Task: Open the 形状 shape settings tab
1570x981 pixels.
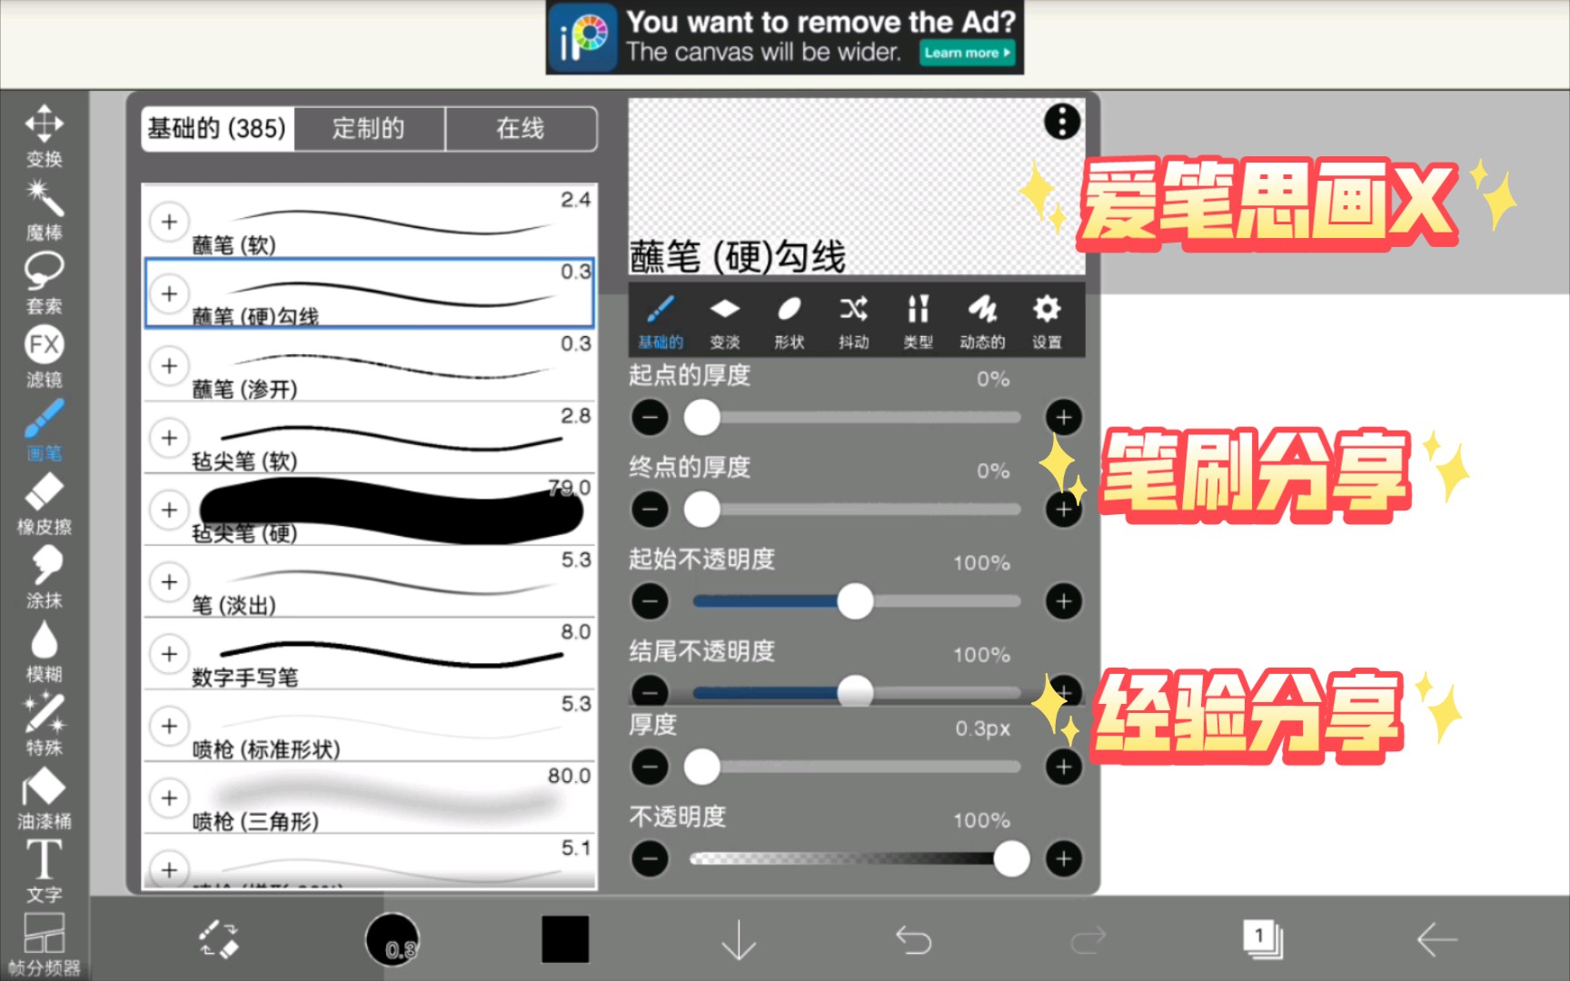Action: point(790,322)
